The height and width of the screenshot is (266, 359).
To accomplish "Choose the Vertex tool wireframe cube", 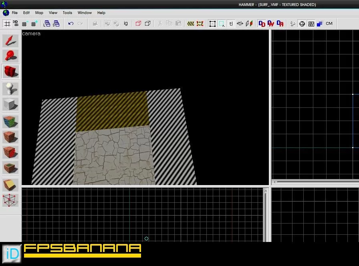I will [10, 201].
